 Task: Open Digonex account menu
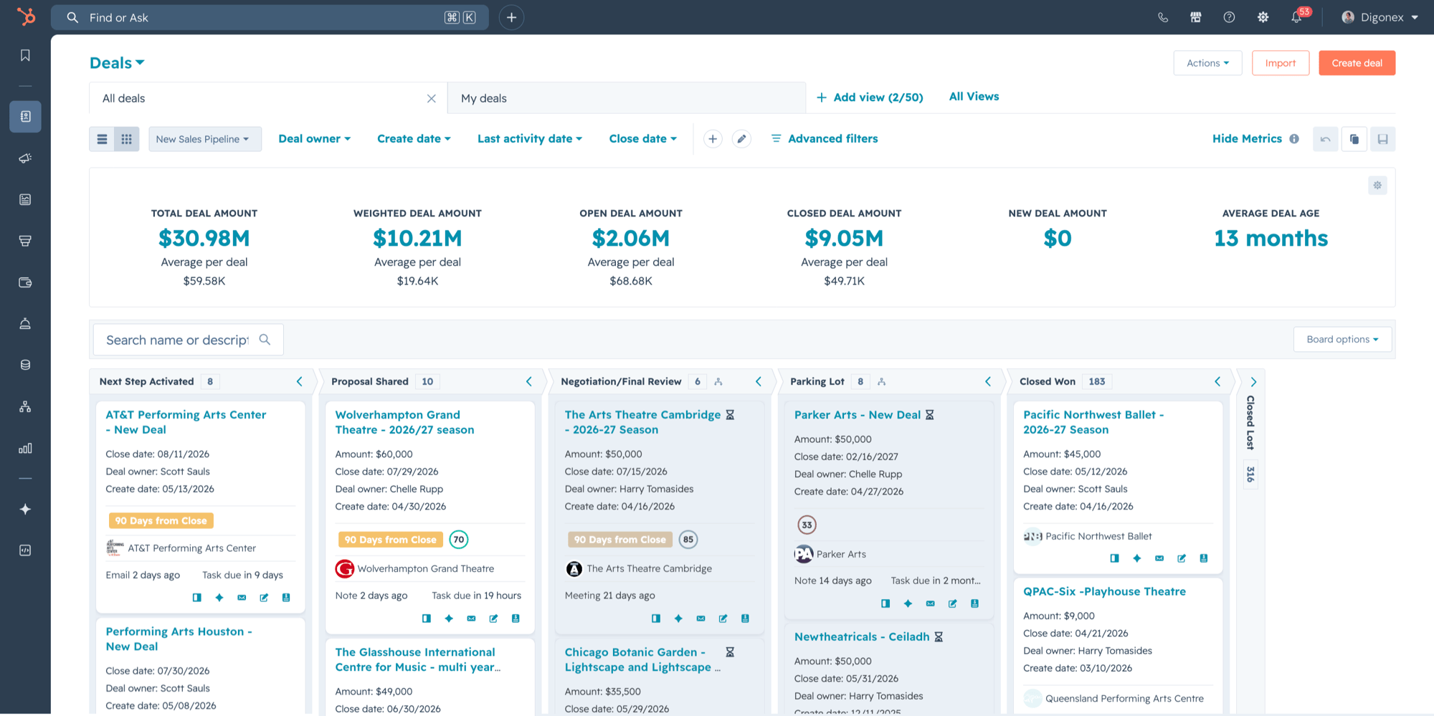tap(1380, 17)
